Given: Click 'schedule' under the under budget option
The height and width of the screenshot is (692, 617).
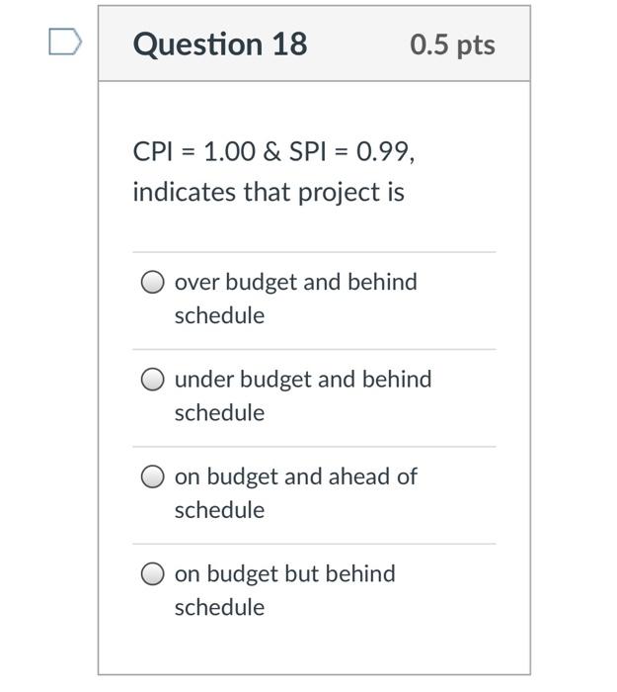Looking at the screenshot, I should tap(219, 412).
